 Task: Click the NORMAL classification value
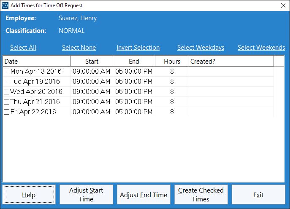coord(72,31)
